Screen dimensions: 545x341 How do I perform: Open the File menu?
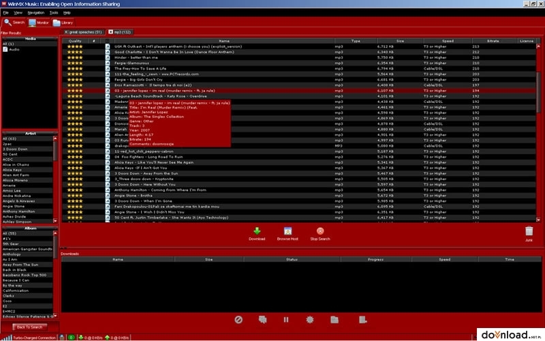[x=5, y=12]
